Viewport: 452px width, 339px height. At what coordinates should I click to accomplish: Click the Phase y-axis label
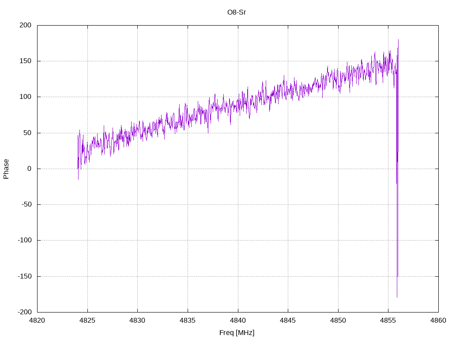[x=6, y=169]
